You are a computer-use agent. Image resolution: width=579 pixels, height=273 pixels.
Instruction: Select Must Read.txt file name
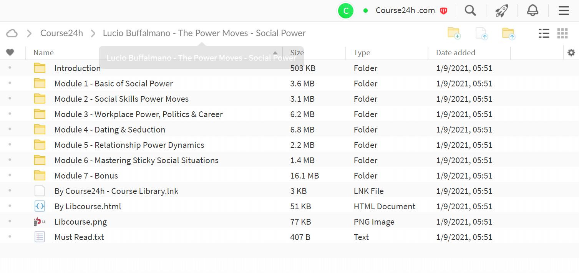pos(79,237)
